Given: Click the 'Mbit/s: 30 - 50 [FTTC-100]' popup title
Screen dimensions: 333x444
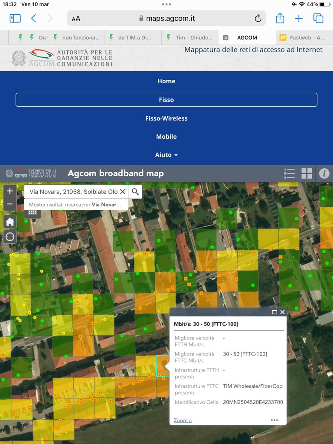Looking at the screenshot, I should pyautogui.click(x=206, y=324).
